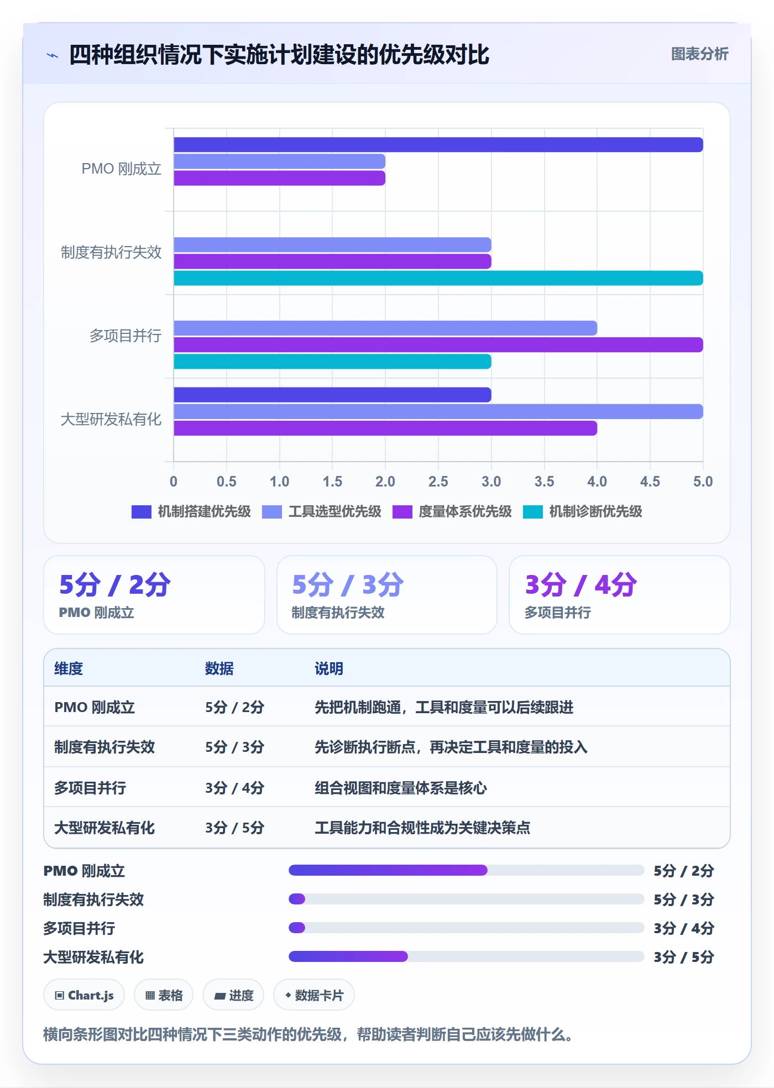Image resolution: width=774 pixels, height=1088 pixels.
Task: Click the 维度 column header
Action: pyautogui.click(x=69, y=668)
